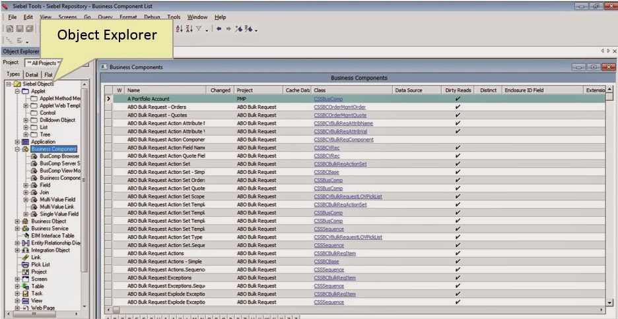Toggle Dirty Reads for ABO Bulk Request - Orders
The width and height of the screenshot is (618, 319).
pyautogui.click(x=458, y=107)
